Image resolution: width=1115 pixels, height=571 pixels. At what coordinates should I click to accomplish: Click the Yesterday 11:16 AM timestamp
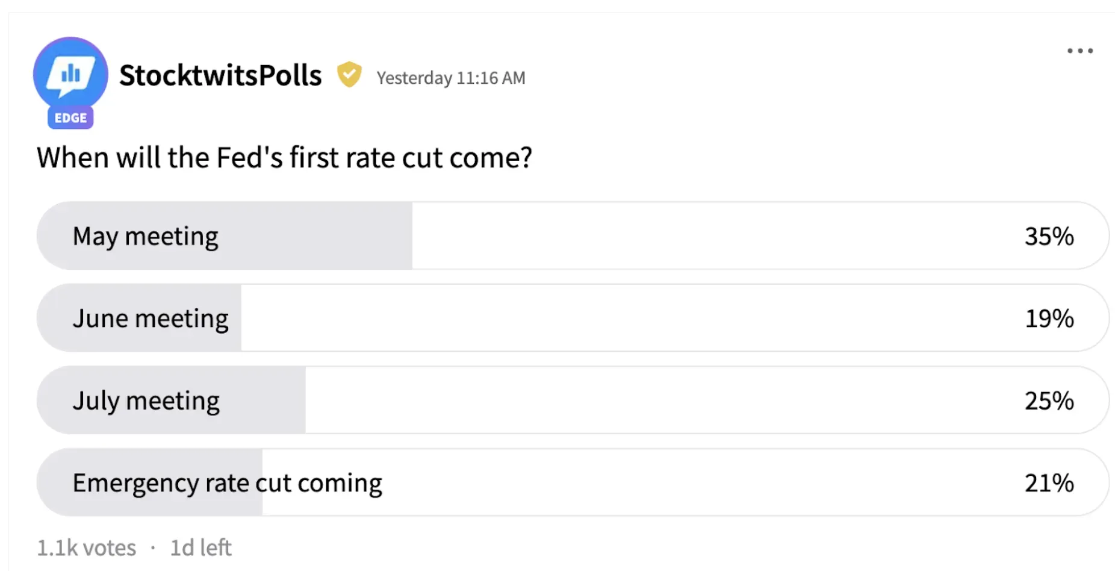[x=450, y=78]
